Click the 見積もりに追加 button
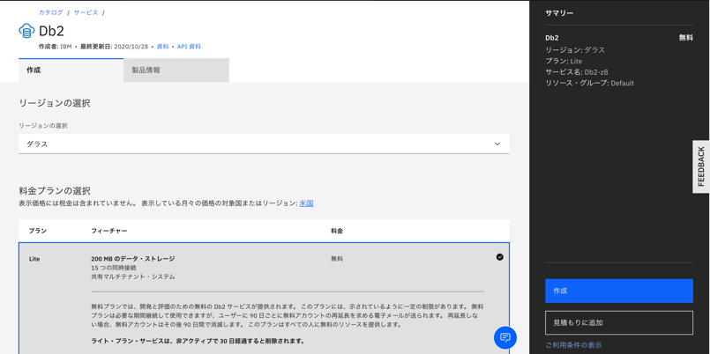710x354 pixels. (619, 323)
